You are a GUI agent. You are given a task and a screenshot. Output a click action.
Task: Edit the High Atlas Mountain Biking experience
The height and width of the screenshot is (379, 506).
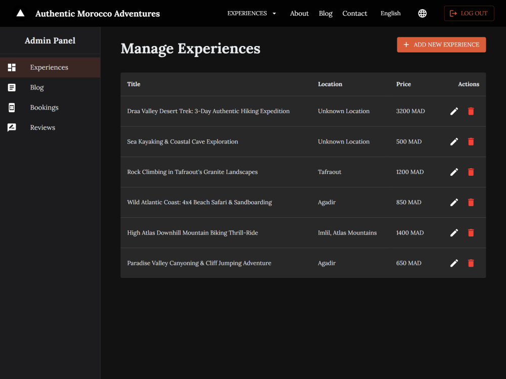point(454,232)
